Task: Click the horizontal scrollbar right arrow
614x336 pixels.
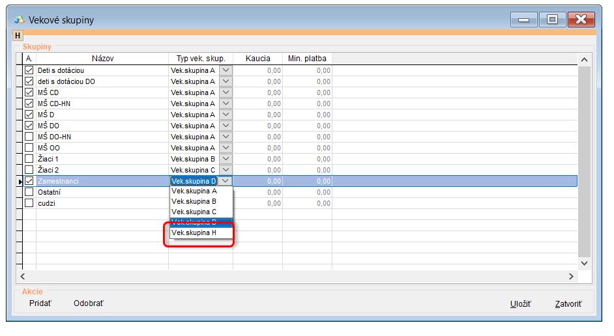Action: 571,276
